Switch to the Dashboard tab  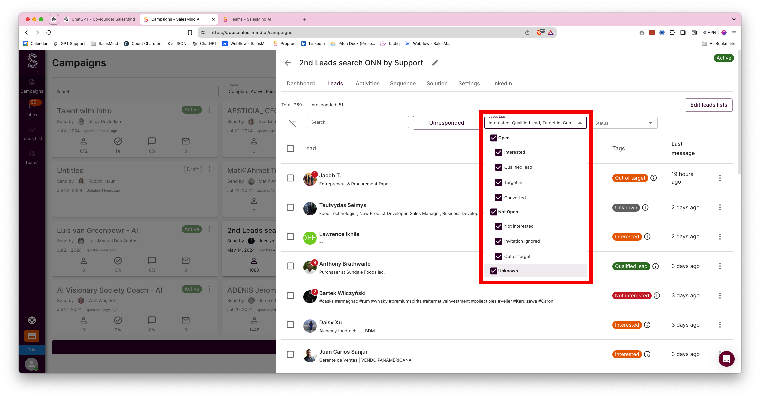pos(300,84)
